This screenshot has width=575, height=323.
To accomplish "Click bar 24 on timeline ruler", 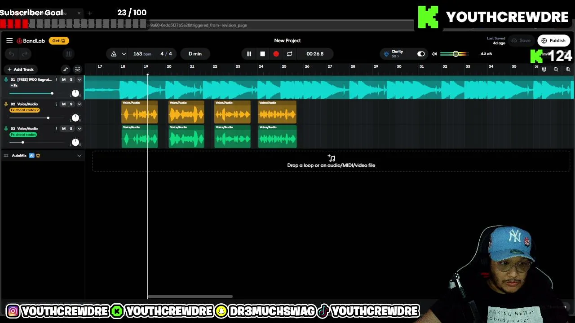I will point(261,67).
